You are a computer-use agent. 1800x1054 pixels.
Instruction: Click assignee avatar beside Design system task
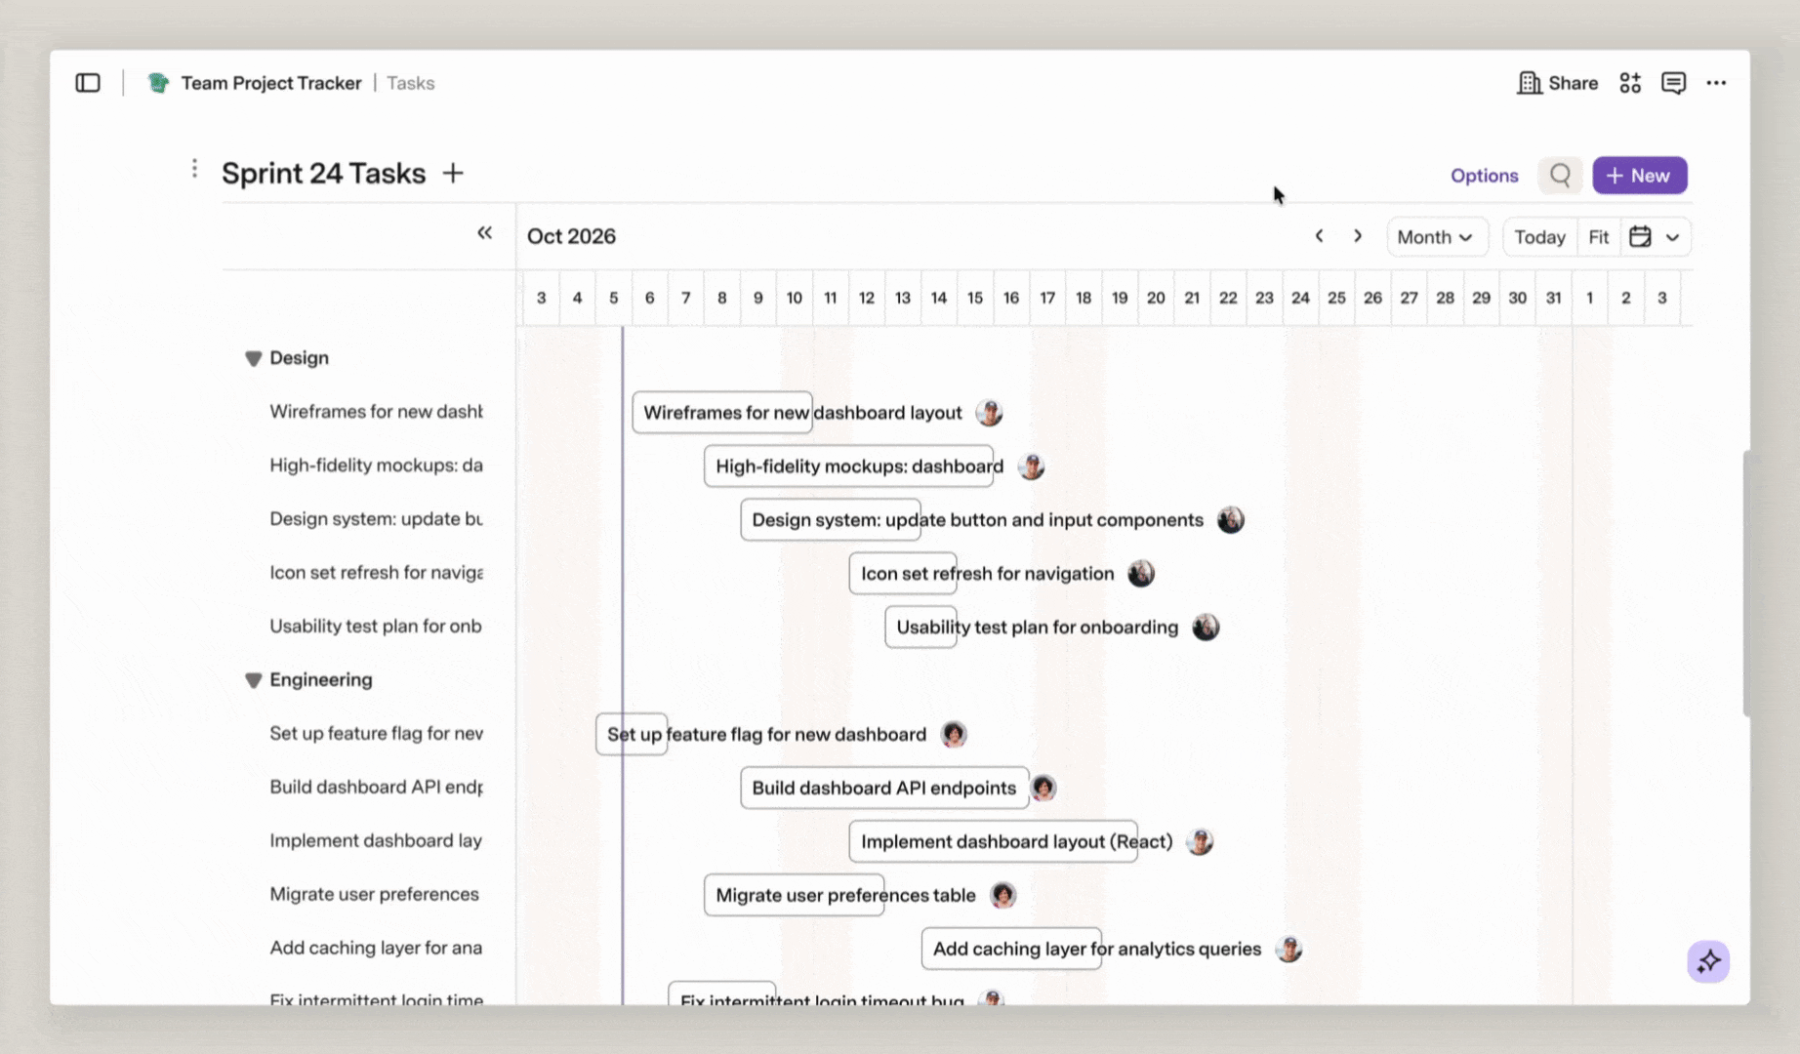pos(1230,520)
